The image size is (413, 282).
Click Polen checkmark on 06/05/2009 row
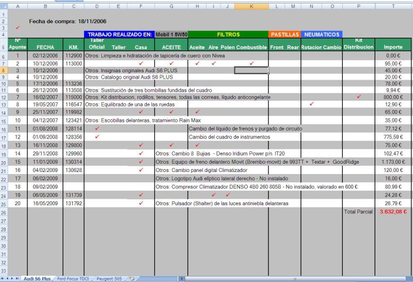(x=228, y=195)
